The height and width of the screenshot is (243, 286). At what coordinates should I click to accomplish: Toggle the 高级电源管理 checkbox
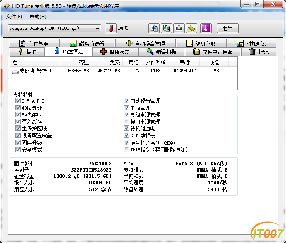pyautogui.click(x=126, y=115)
